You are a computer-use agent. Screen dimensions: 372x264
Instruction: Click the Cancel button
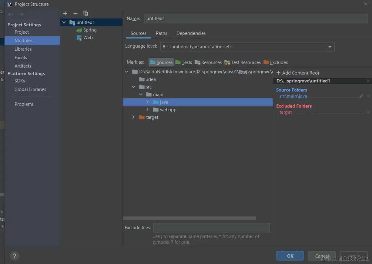click(322, 256)
